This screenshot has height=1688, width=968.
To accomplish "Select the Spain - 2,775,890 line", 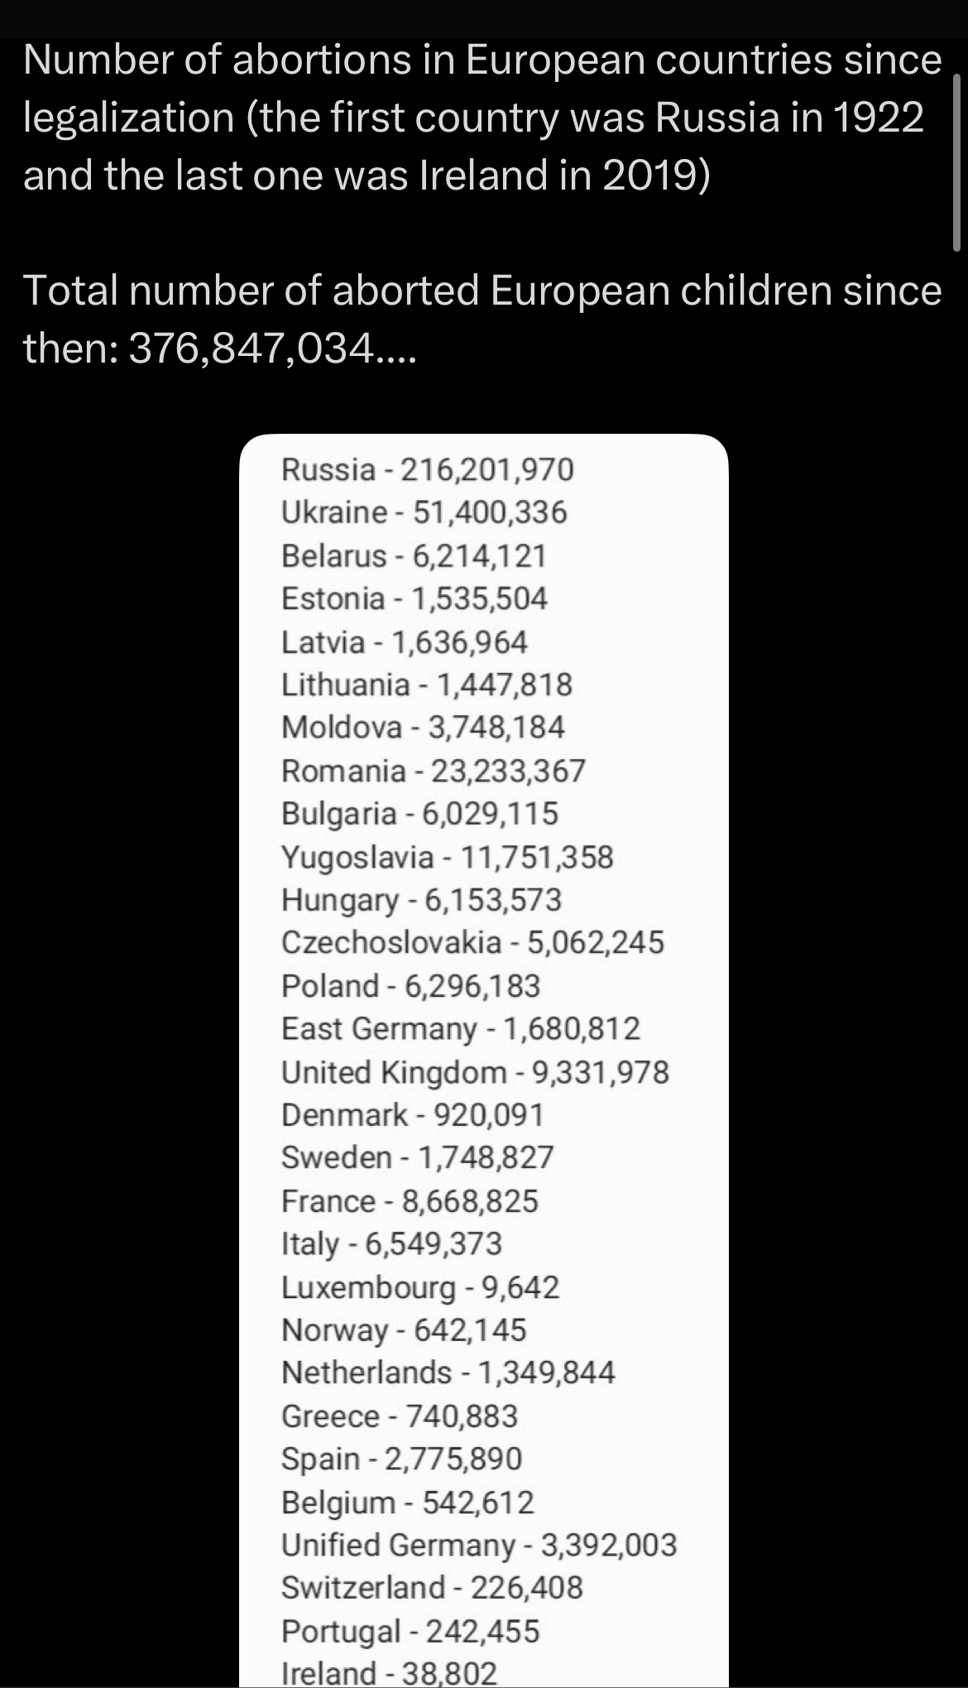I will 401,1459.
